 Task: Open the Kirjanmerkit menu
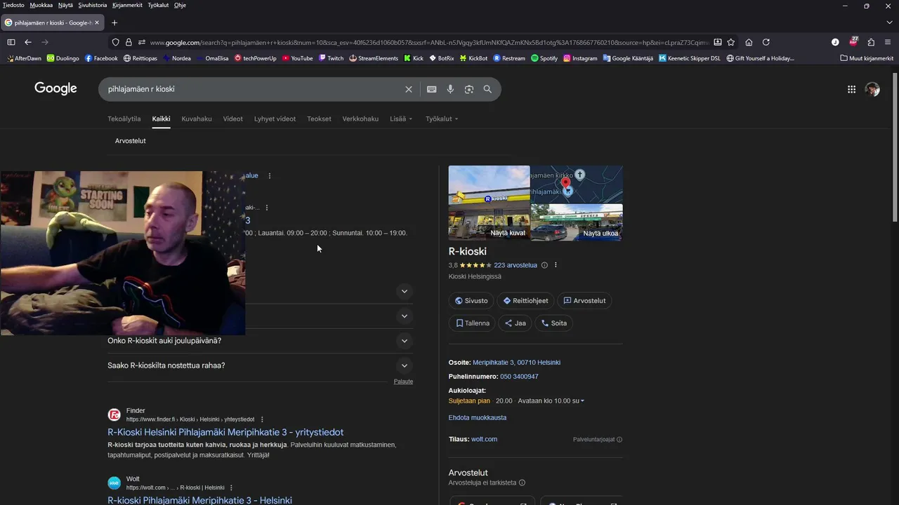[x=127, y=5]
